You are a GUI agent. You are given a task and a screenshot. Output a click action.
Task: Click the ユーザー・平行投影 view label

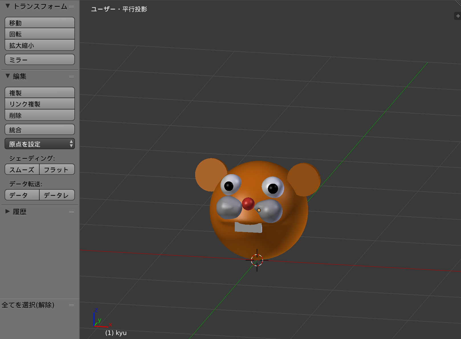coord(119,9)
